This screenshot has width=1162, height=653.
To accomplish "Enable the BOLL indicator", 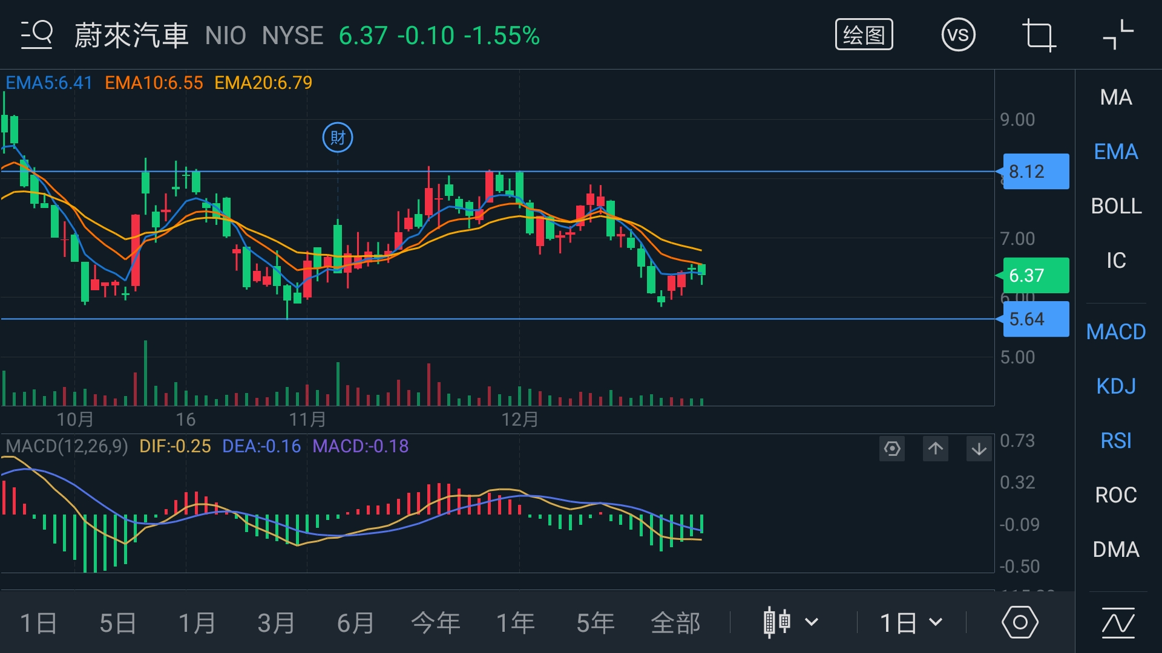I will pos(1116,206).
